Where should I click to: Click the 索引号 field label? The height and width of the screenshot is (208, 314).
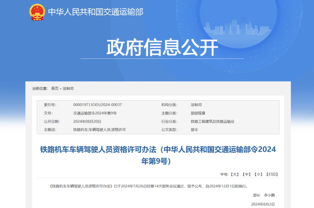(x=50, y=105)
